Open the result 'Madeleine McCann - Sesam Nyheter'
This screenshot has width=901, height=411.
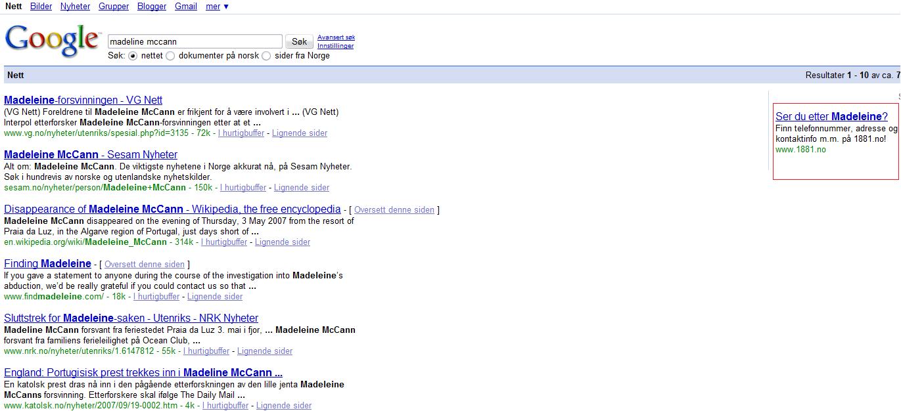point(91,155)
